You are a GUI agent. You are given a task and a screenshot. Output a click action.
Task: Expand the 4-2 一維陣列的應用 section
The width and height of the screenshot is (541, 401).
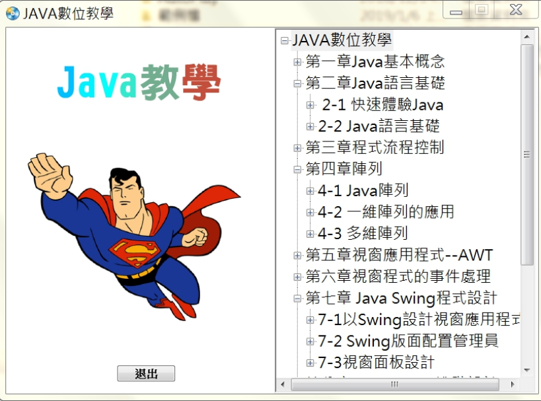[310, 212]
